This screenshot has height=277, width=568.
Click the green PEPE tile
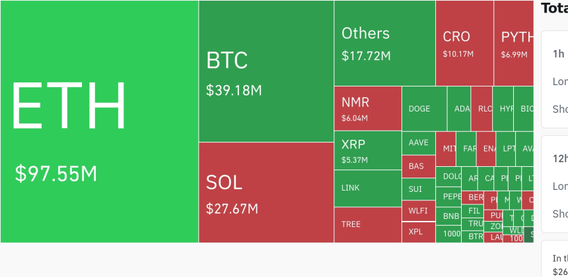tap(452, 197)
